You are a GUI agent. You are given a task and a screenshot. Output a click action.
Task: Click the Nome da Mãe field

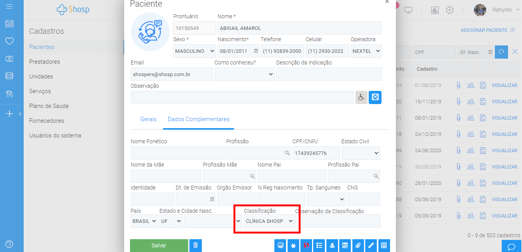(166, 176)
